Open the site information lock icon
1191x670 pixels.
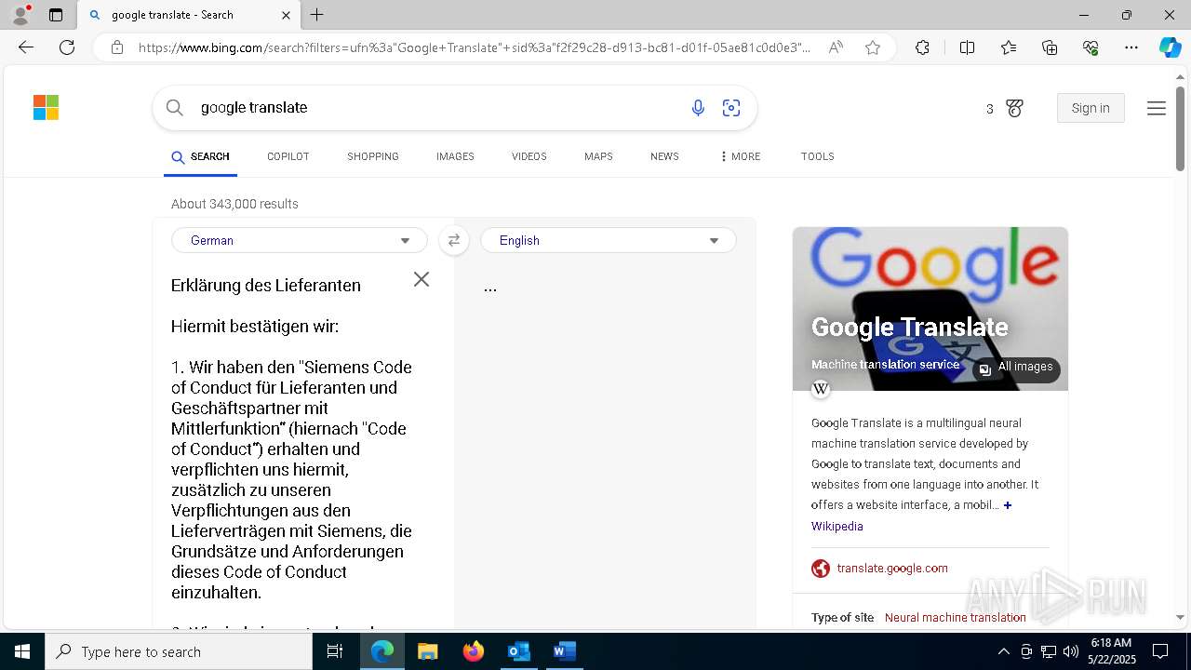[117, 47]
